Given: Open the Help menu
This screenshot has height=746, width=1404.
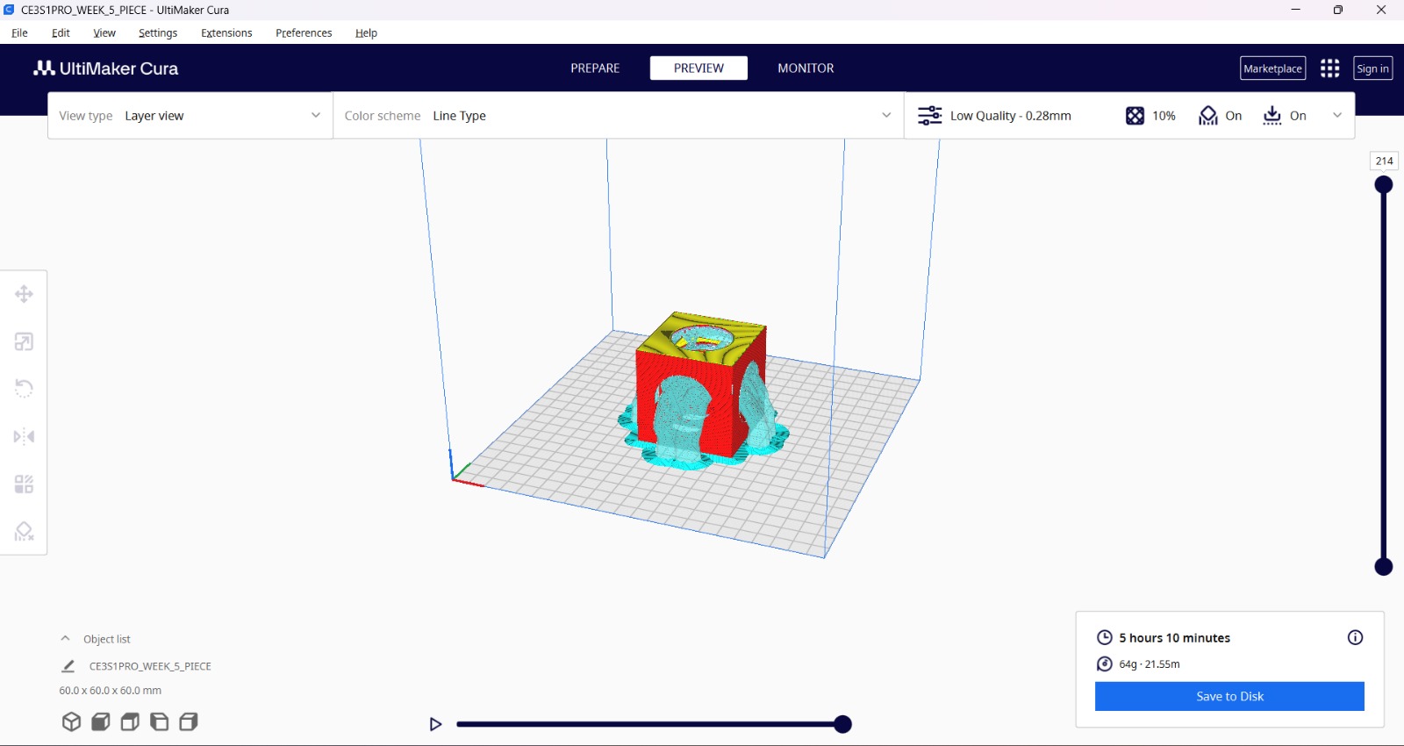Looking at the screenshot, I should [366, 32].
